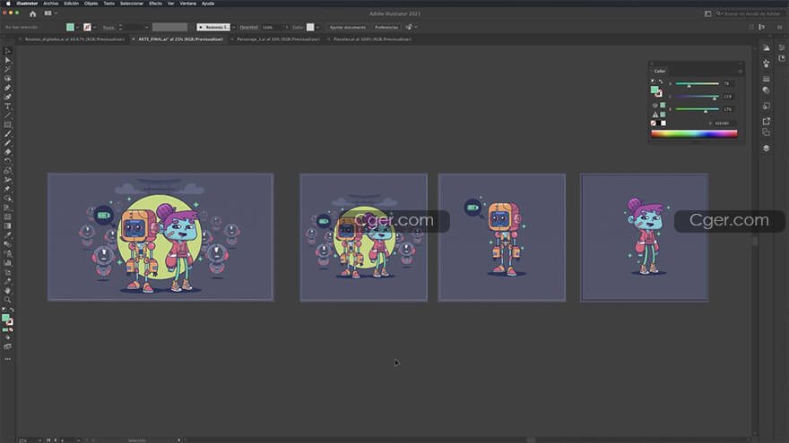Switch to the Personaje_1.ai document tab
Image resolution: width=789 pixels, height=443 pixels.
tap(278, 39)
